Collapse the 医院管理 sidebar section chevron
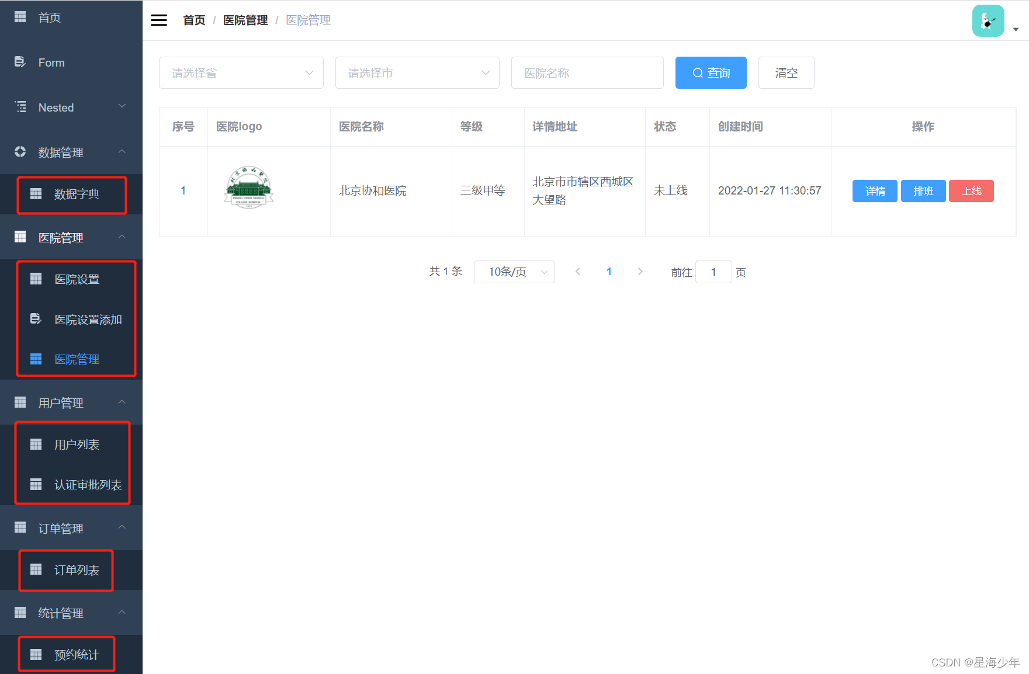 pyautogui.click(x=122, y=237)
